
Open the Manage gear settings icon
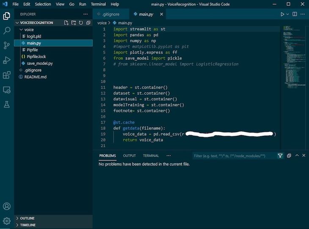tap(7, 221)
